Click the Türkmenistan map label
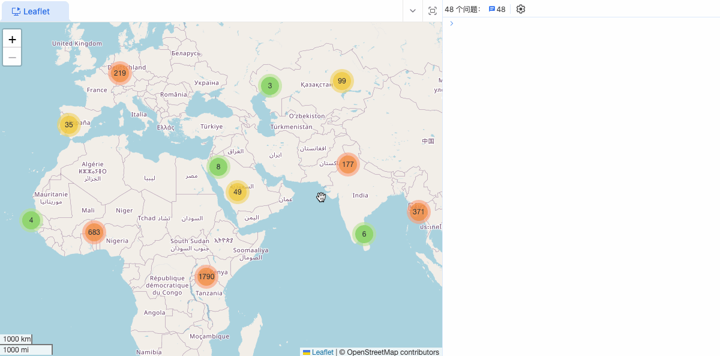Screen dimensions: 720x356 pyautogui.click(x=292, y=127)
